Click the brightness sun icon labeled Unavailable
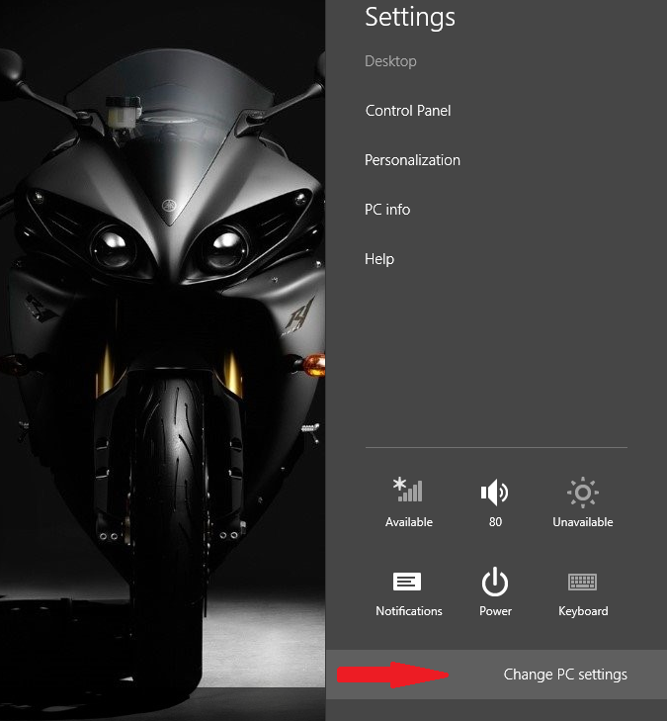 [x=582, y=492]
